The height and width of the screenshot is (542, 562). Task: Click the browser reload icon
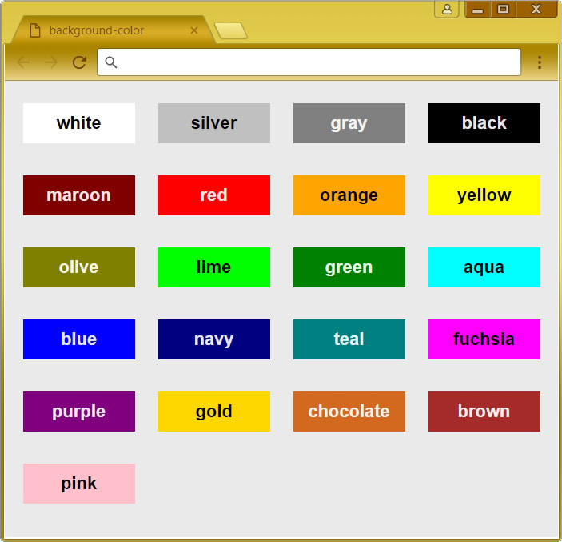click(79, 62)
